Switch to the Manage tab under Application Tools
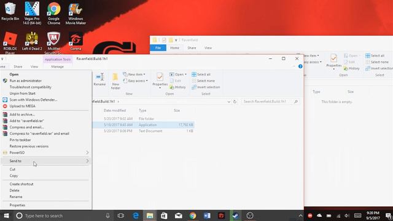Image resolution: width=393 pixels, height=221 pixels. point(57,67)
